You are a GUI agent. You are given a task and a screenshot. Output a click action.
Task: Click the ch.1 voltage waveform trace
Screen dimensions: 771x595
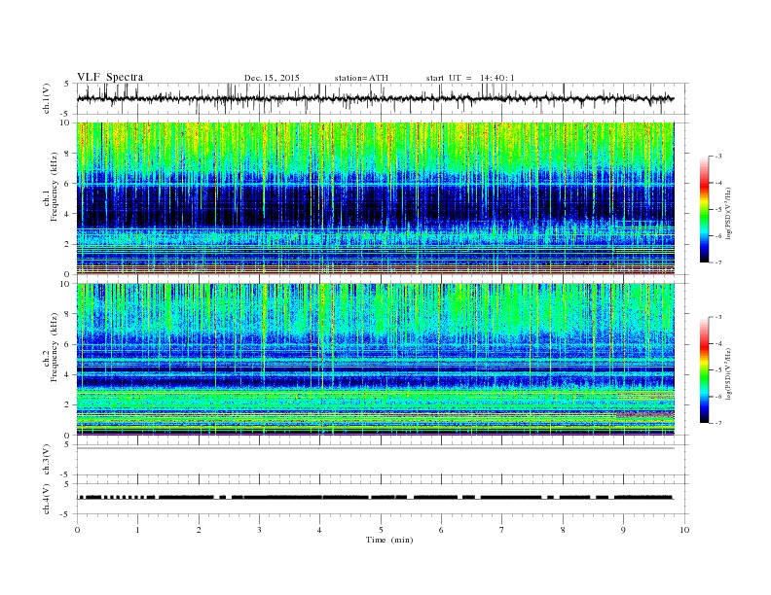[x=376, y=98]
